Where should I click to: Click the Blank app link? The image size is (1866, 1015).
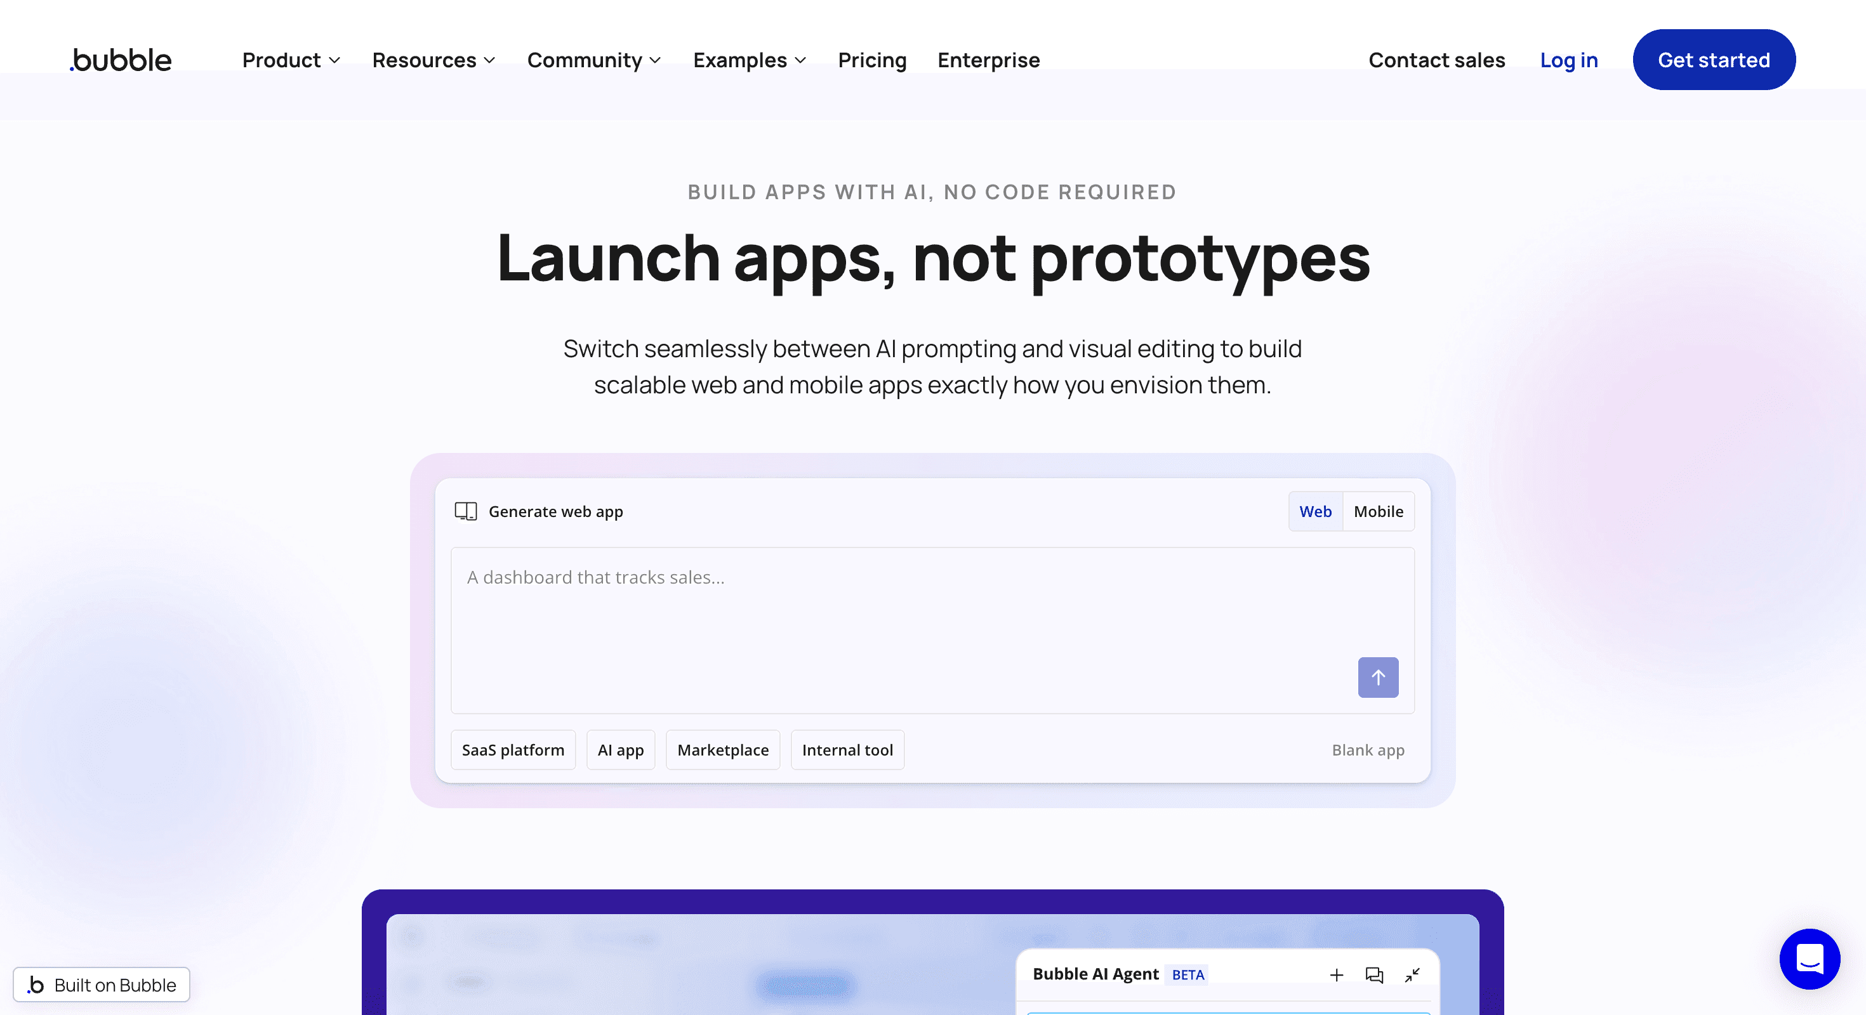pyautogui.click(x=1368, y=750)
